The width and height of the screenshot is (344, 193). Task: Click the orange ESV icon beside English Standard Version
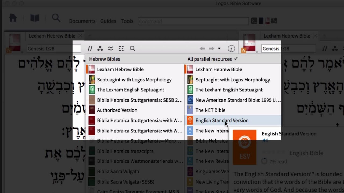coord(190,120)
